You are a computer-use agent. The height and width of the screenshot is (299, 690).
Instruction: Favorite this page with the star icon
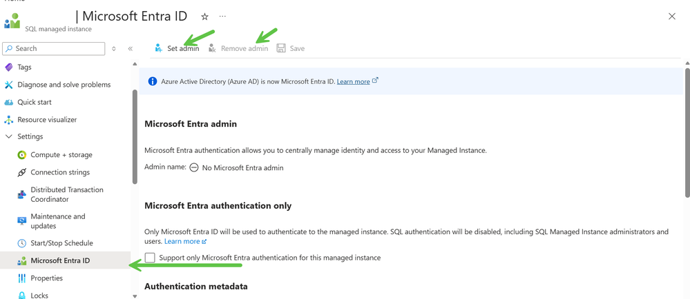click(204, 17)
